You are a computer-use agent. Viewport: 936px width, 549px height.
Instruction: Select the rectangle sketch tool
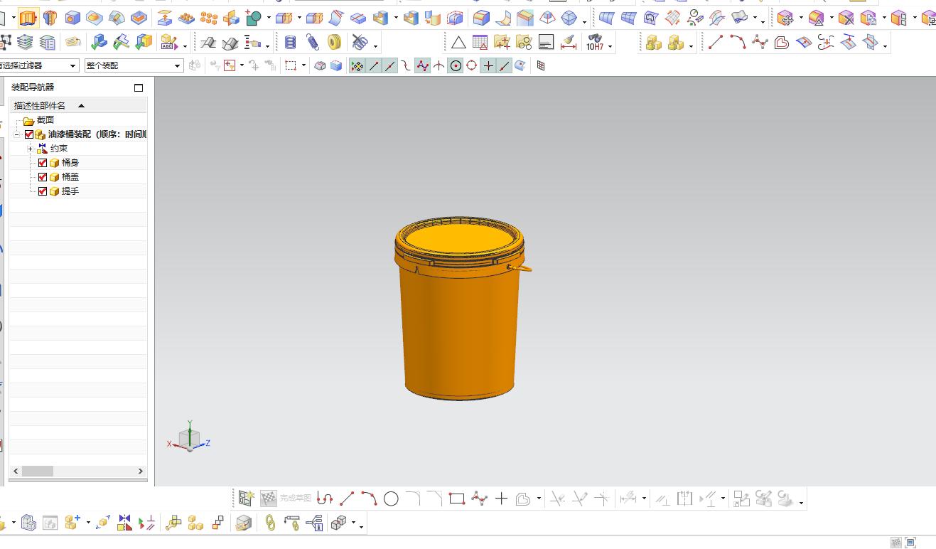[457, 499]
